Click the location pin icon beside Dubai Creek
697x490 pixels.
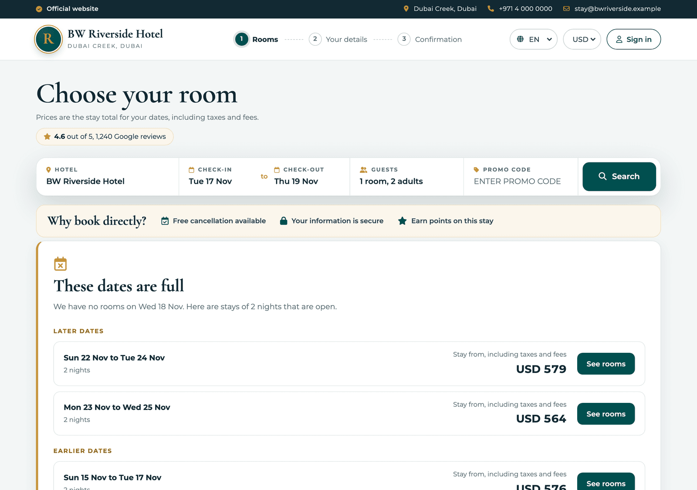(406, 9)
